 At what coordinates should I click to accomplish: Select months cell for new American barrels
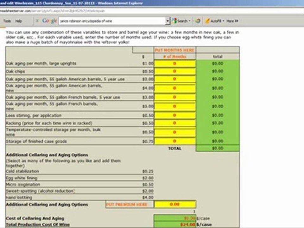(x=175, y=88)
